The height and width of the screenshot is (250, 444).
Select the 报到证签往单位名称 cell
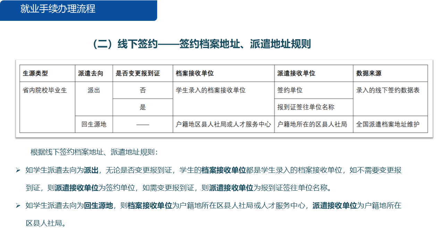301,107
